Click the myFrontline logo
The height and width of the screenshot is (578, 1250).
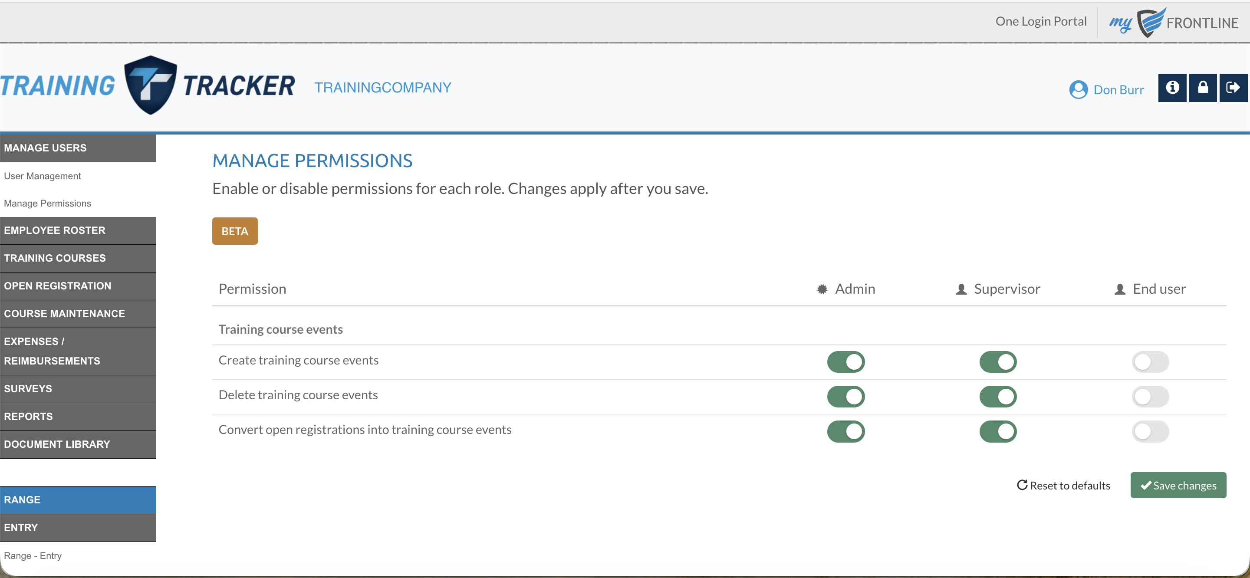coord(1173,22)
